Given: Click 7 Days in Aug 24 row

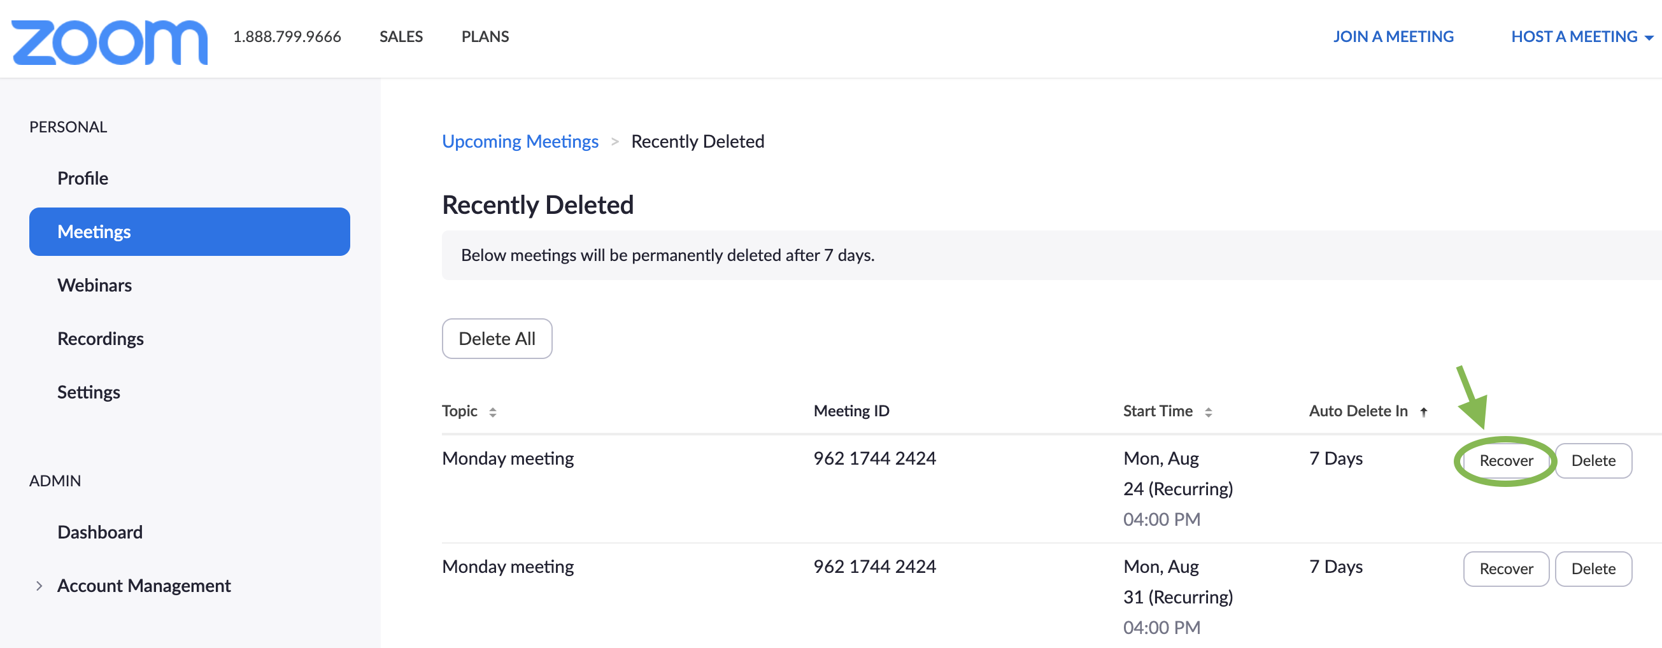Looking at the screenshot, I should pyautogui.click(x=1335, y=458).
